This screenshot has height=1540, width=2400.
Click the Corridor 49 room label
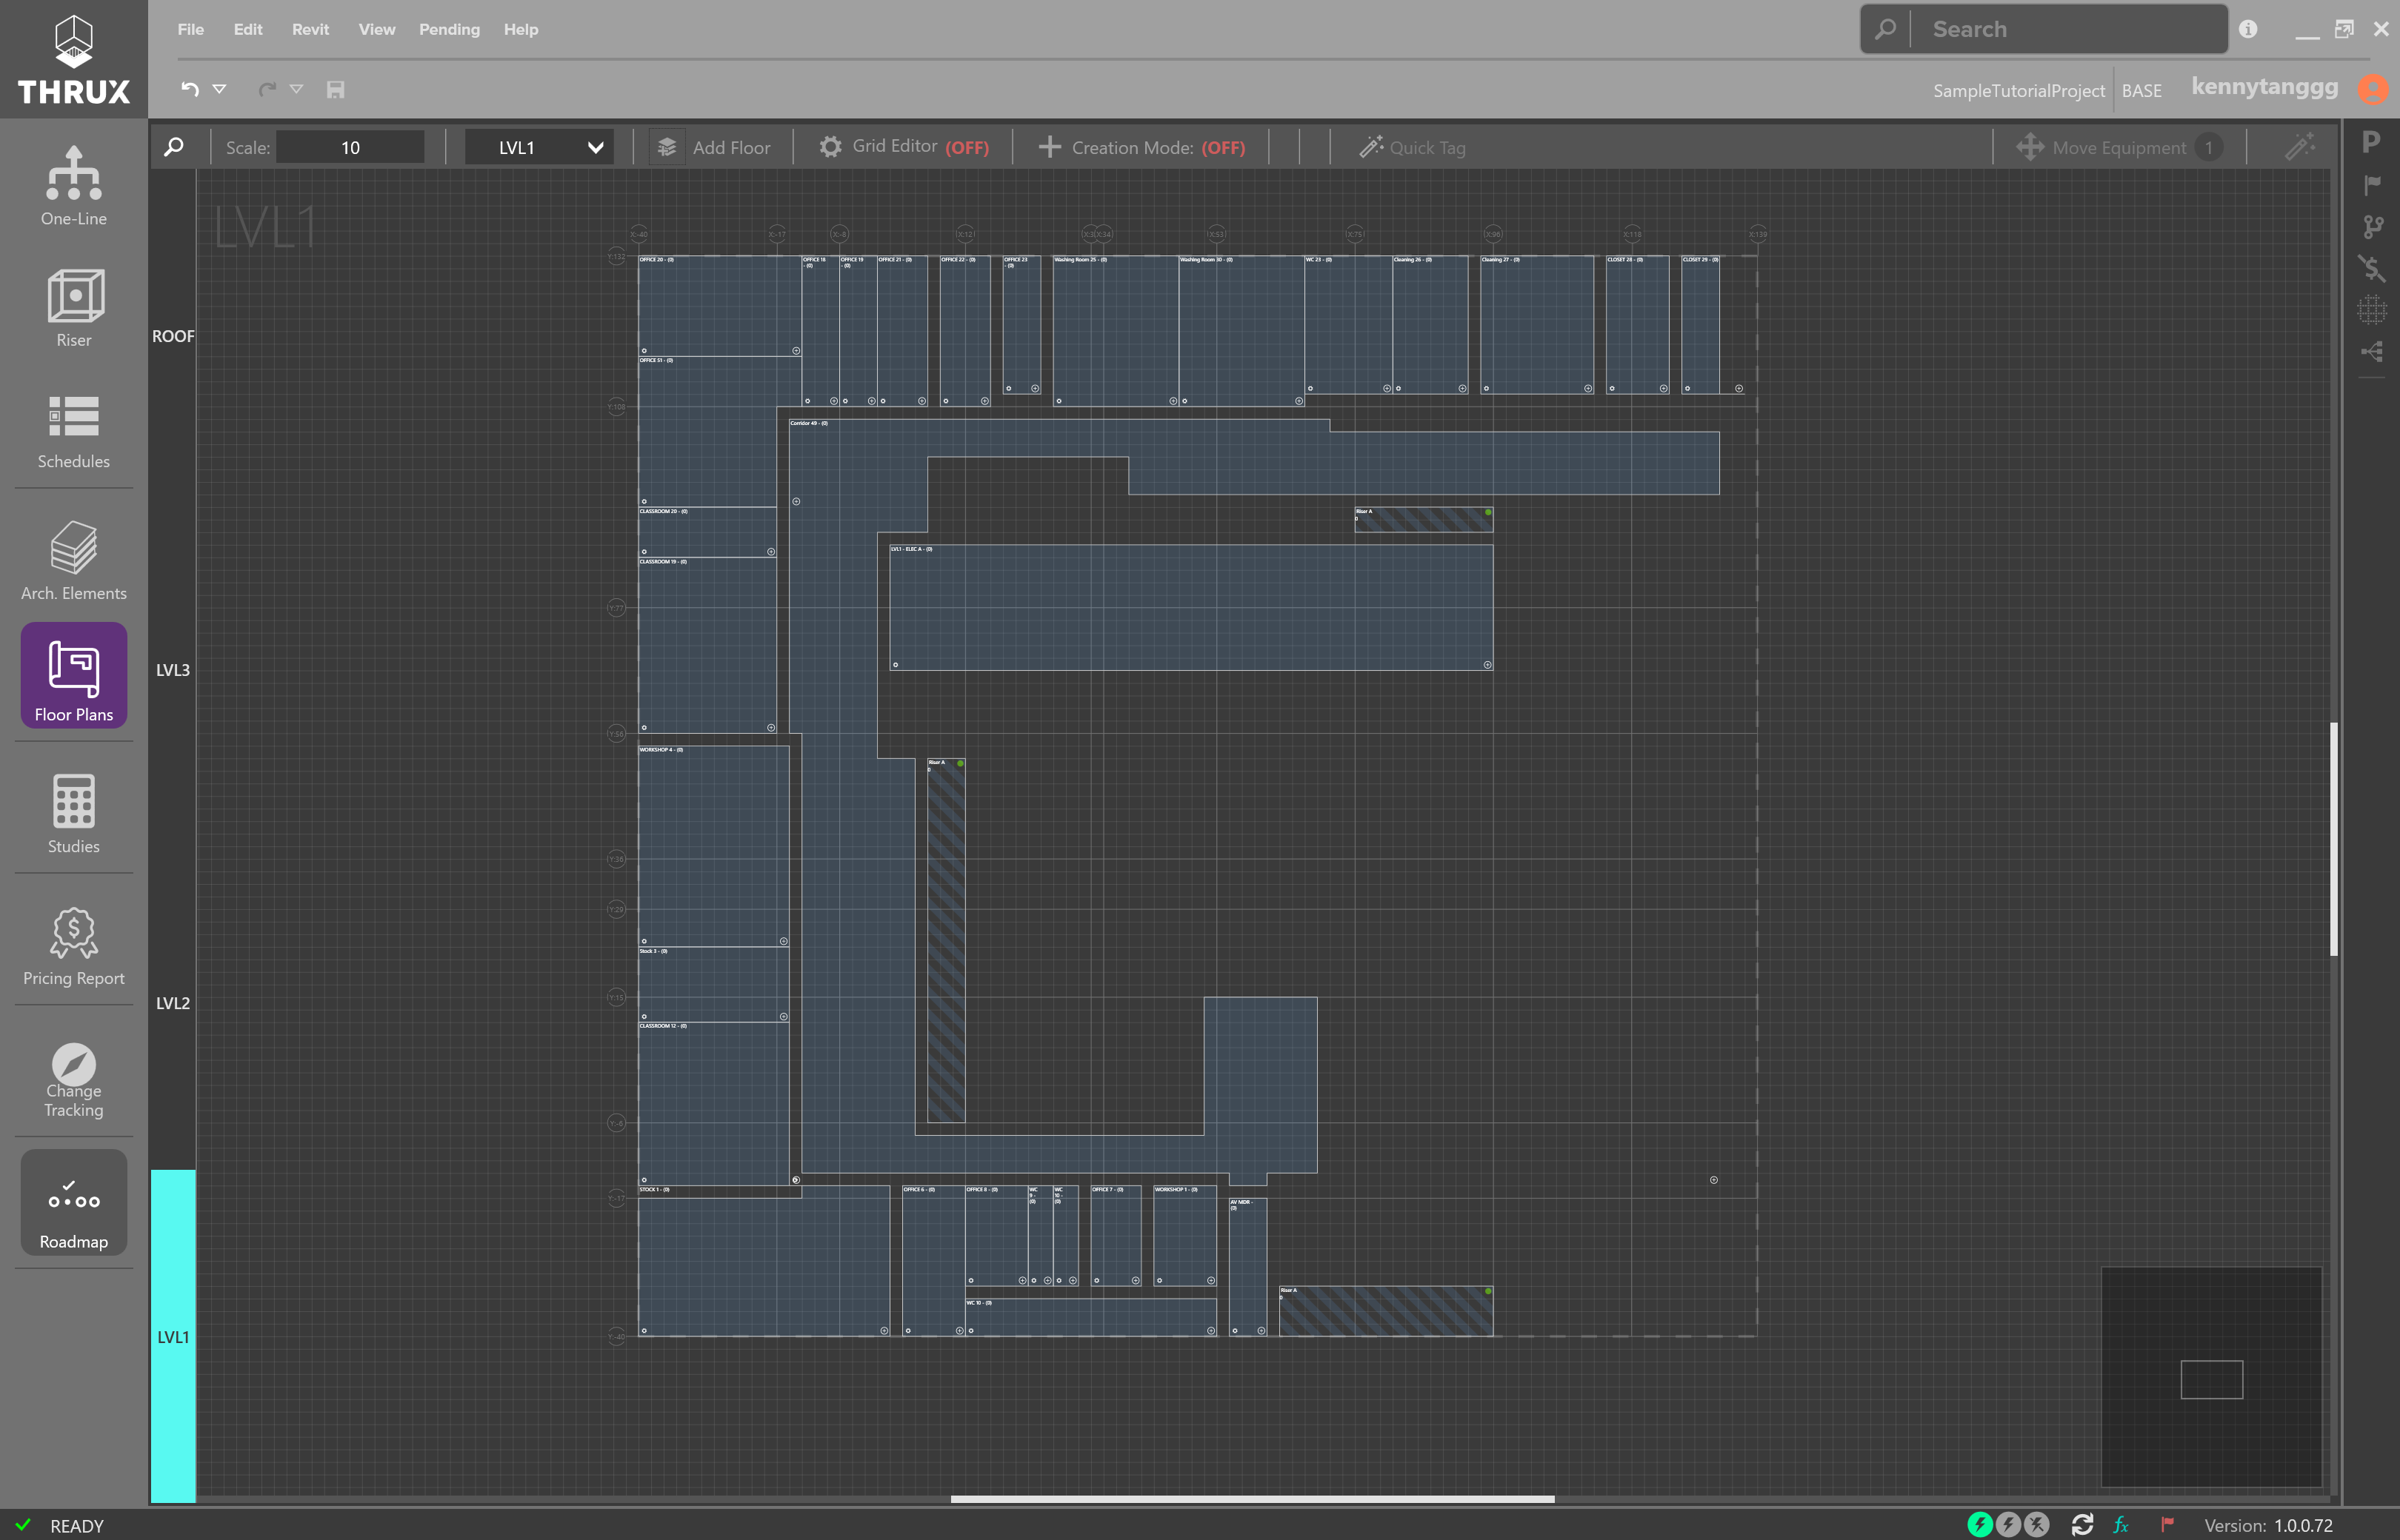tap(808, 423)
